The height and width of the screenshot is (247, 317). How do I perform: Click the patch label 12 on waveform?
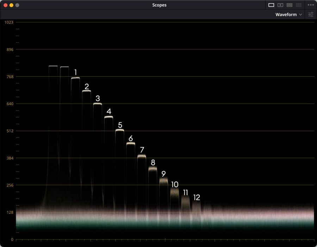click(197, 197)
